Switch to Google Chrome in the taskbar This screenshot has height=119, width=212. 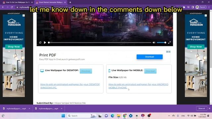pos(125,116)
